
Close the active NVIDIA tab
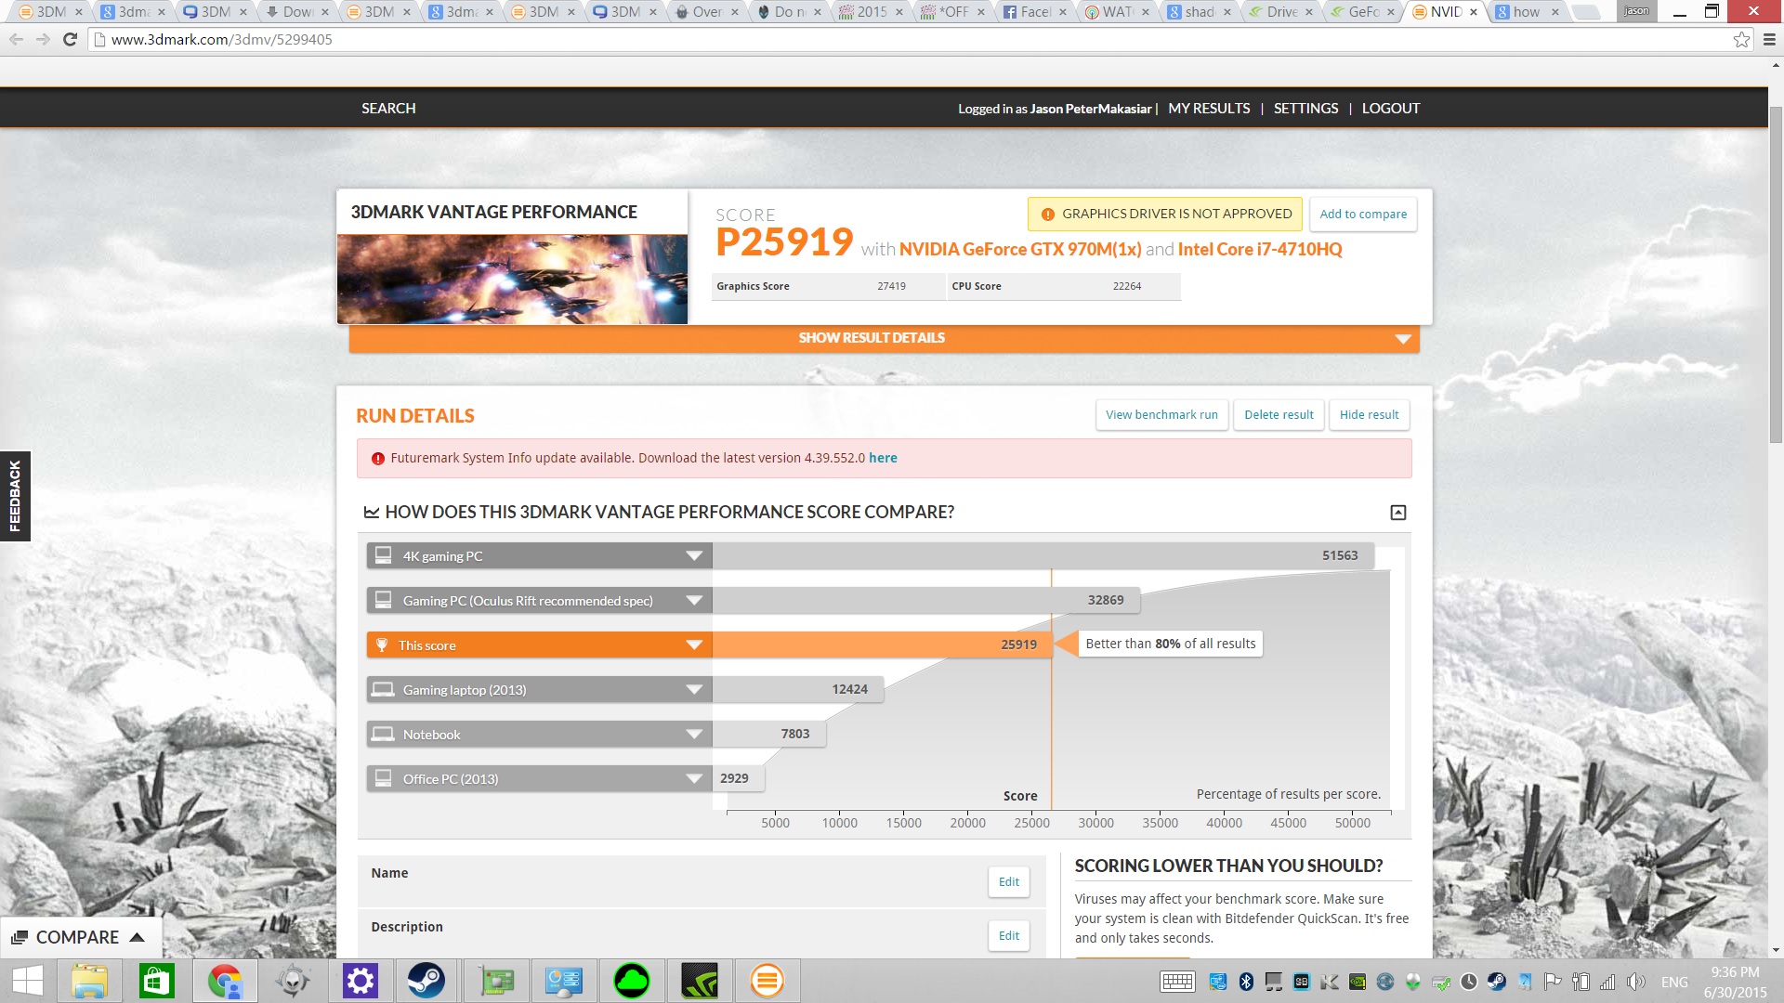point(1474,12)
